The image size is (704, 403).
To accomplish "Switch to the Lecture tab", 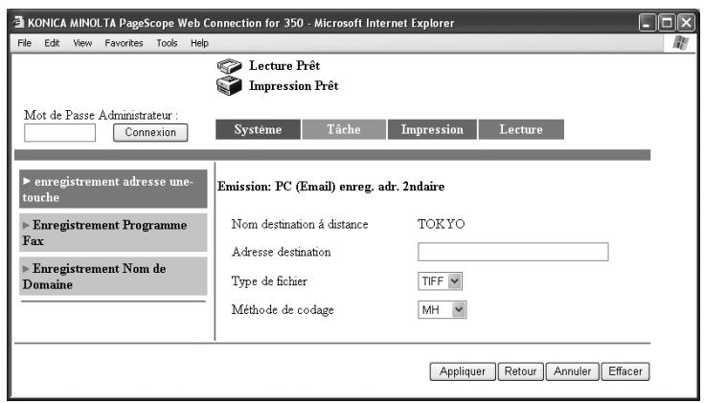I will click(x=521, y=129).
